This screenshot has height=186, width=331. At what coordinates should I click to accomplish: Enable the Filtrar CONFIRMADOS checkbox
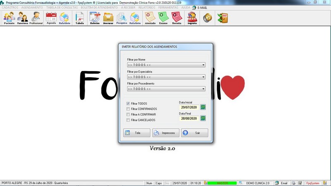[128, 109]
